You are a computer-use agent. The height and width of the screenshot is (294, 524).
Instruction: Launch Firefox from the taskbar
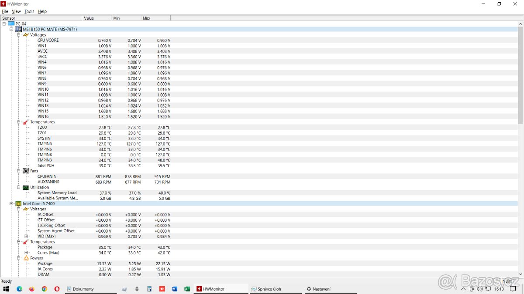point(31,289)
